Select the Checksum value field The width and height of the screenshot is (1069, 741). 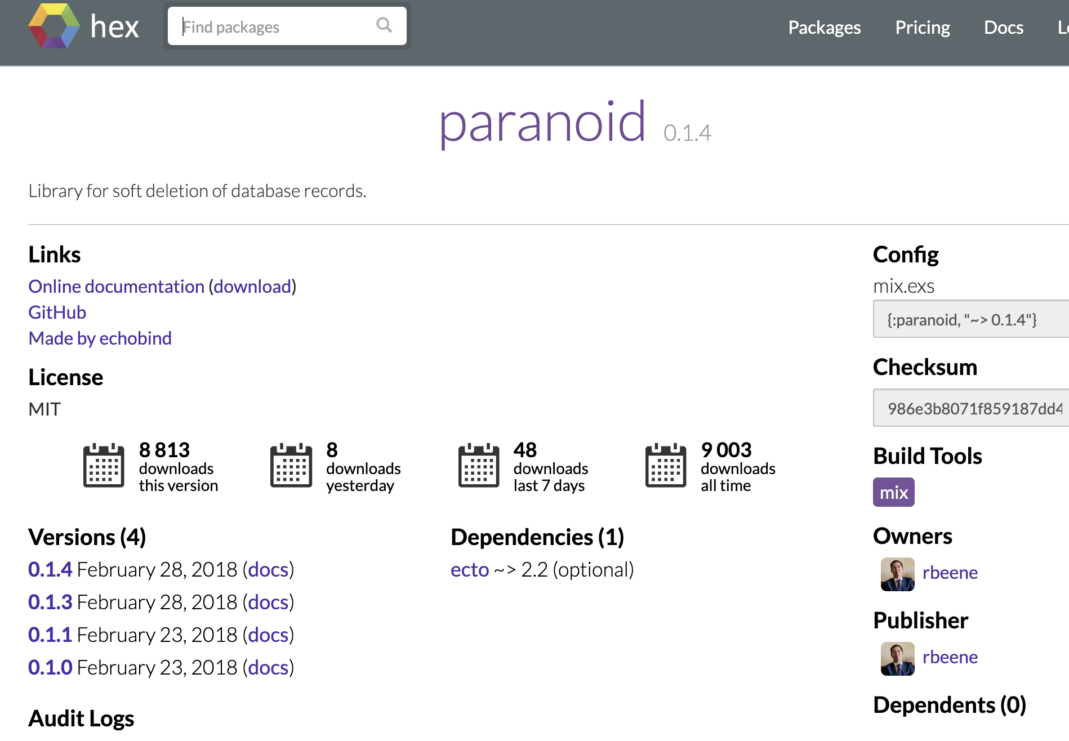click(x=971, y=408)
